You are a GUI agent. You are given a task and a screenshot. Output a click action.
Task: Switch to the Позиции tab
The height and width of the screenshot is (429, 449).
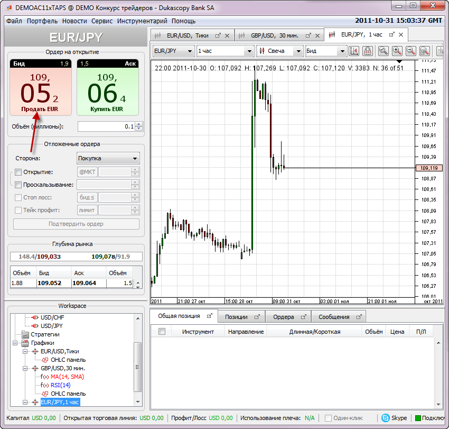(241, 317)
